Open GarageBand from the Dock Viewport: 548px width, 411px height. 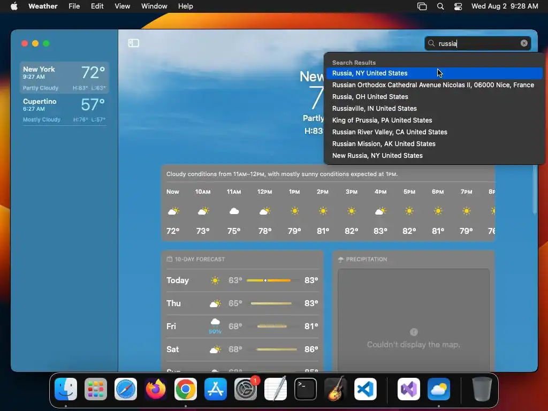[x=336, y=389]
